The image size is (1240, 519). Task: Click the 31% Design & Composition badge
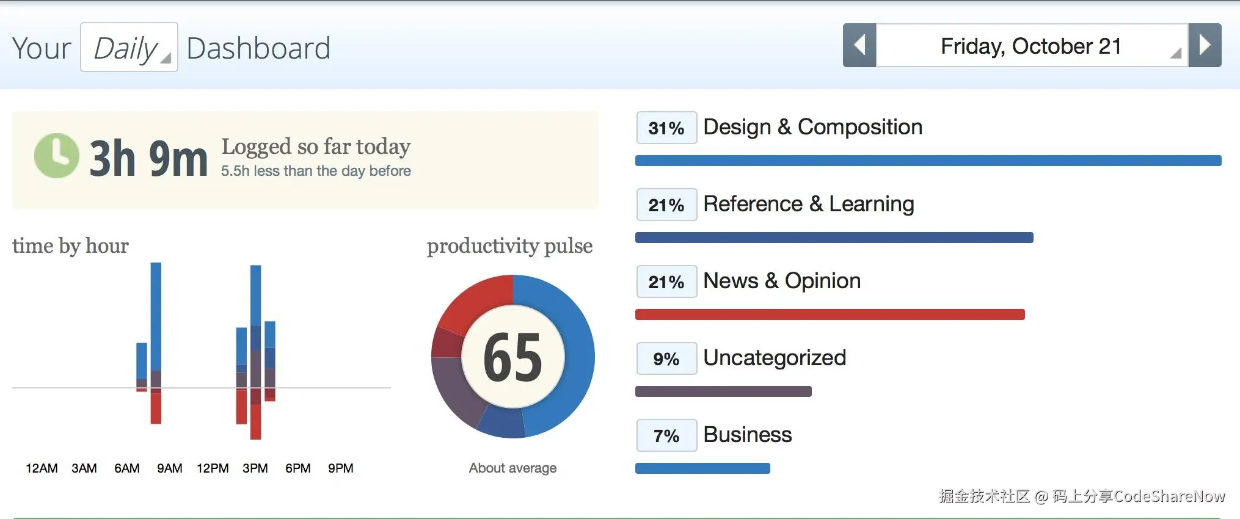coord(666,128)
